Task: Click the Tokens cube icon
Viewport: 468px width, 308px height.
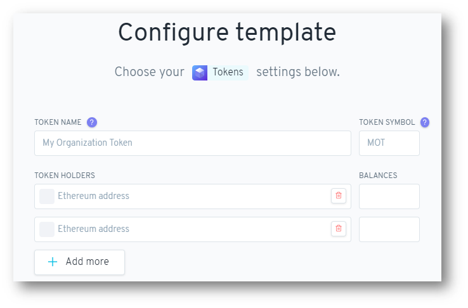Action: pos(200,73)
